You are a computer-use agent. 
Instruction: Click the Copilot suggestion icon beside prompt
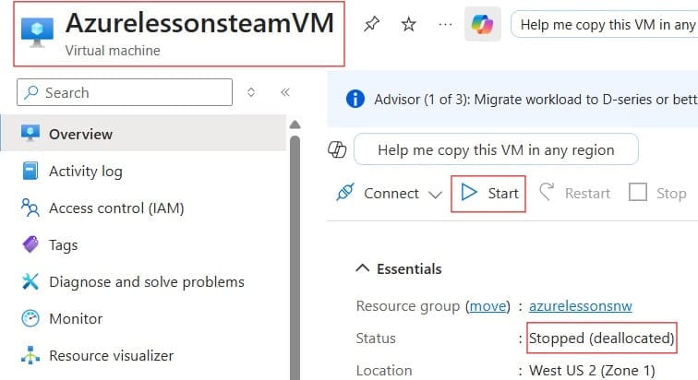point(337,149)
